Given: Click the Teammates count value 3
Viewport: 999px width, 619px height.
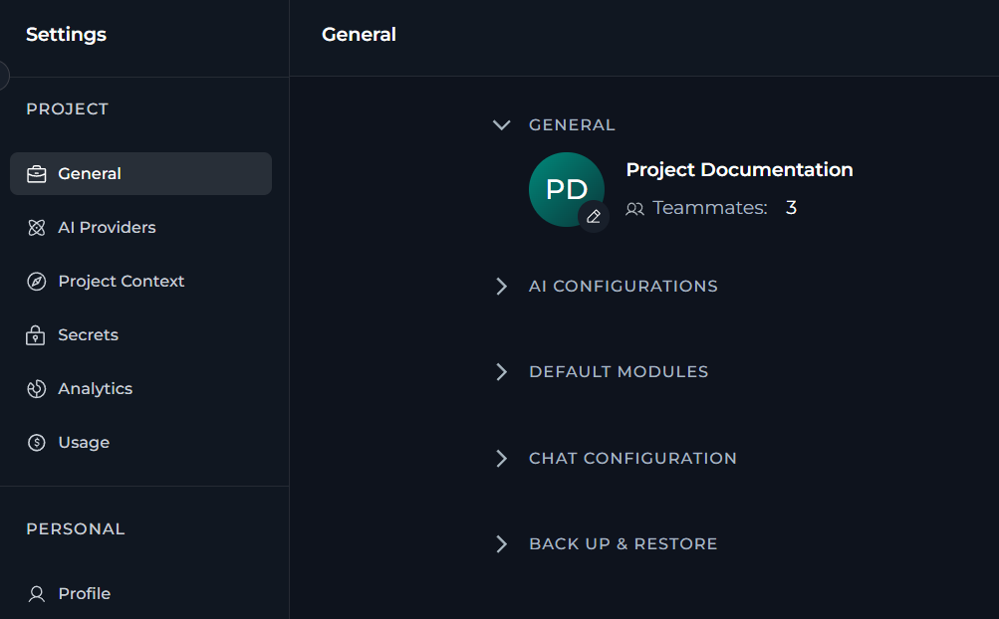Looking at the screenshot, I should [791, 208].
